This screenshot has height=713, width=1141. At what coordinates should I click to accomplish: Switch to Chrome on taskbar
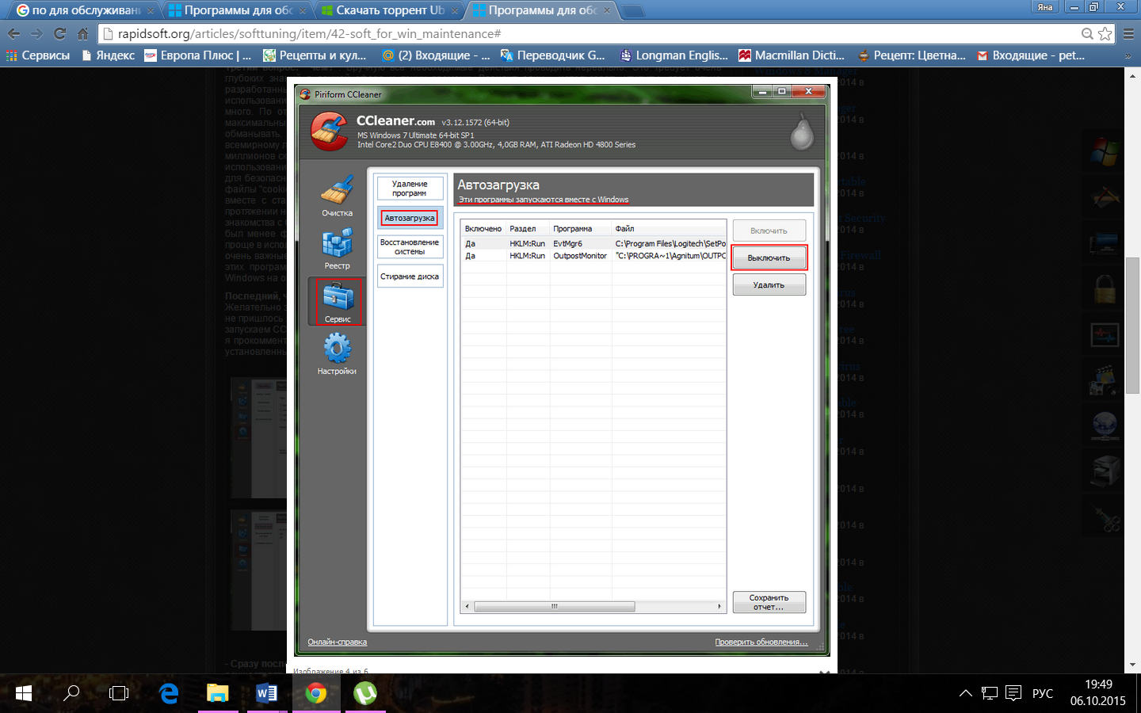316,693
